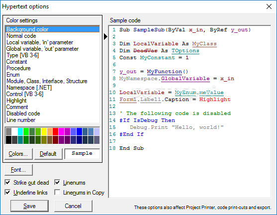Select 'Background color' in Color settings list
The height and width of the screenshot is (215, 277).
point(53,29)
